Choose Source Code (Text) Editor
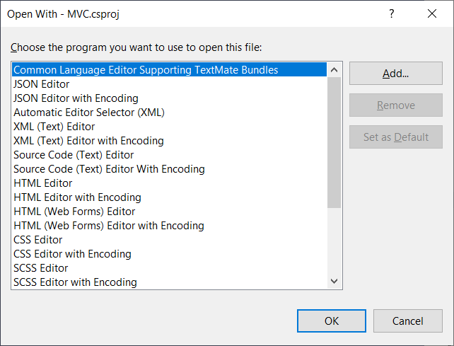 [74, 155]
